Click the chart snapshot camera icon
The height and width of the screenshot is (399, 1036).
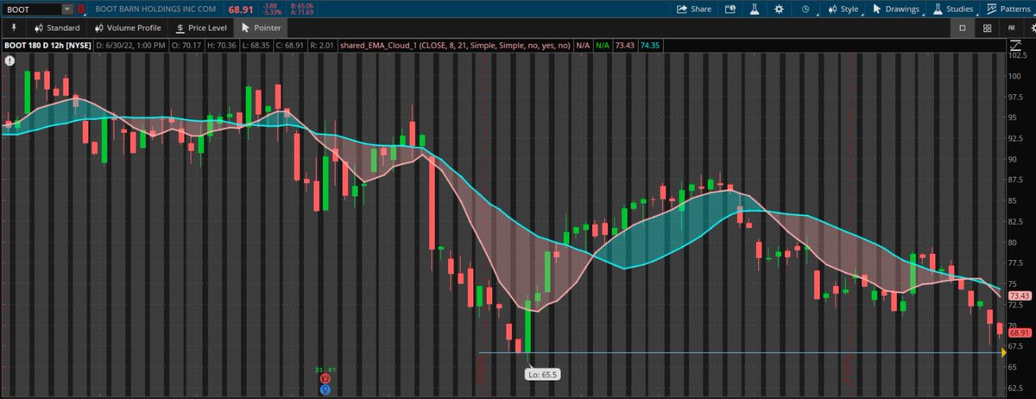click(x=730, y=9)
